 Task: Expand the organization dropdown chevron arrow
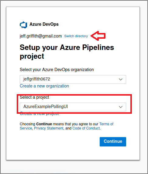(x=121, y=80)
